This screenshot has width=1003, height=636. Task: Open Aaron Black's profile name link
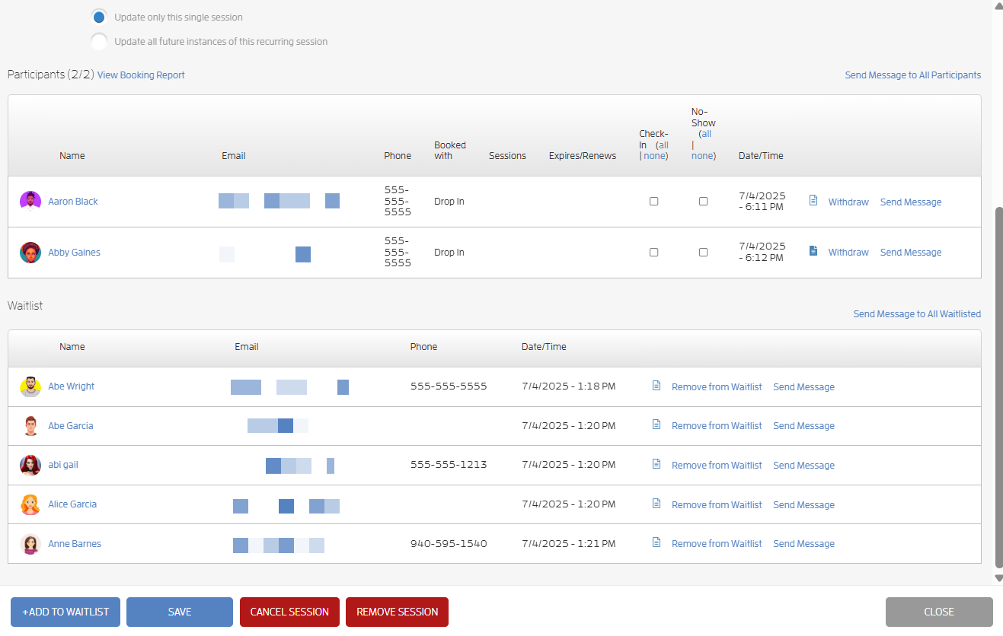pos(73,202)
